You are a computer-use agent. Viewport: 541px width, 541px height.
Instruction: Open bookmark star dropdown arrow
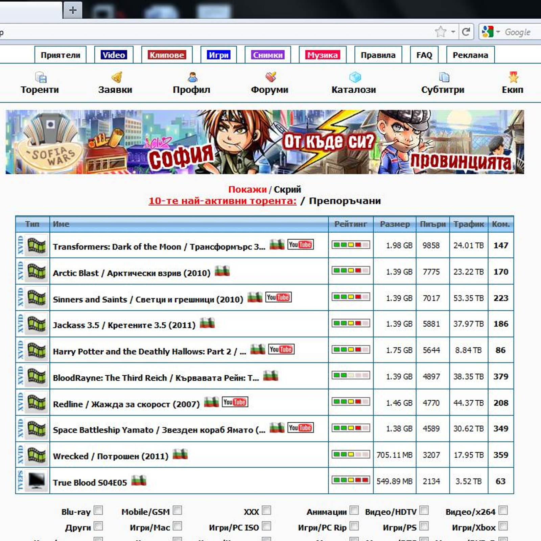[453, 32]
